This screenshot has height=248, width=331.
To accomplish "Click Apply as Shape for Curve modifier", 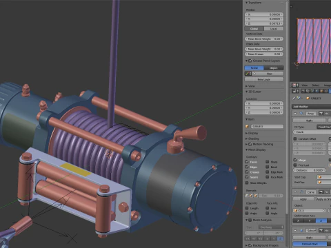I will point(323,199).
